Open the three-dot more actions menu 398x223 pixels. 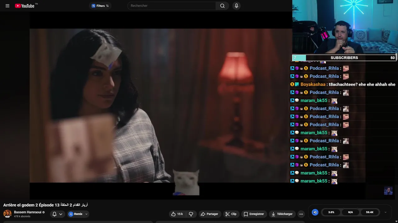coord(301,214)
